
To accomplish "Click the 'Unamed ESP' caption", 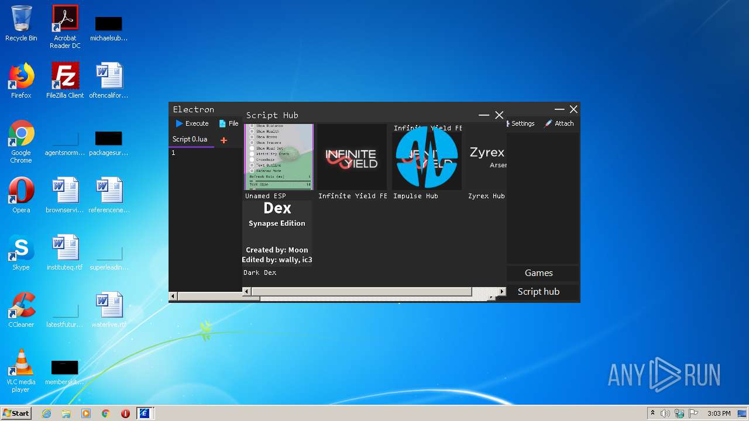I will point(266,196).
